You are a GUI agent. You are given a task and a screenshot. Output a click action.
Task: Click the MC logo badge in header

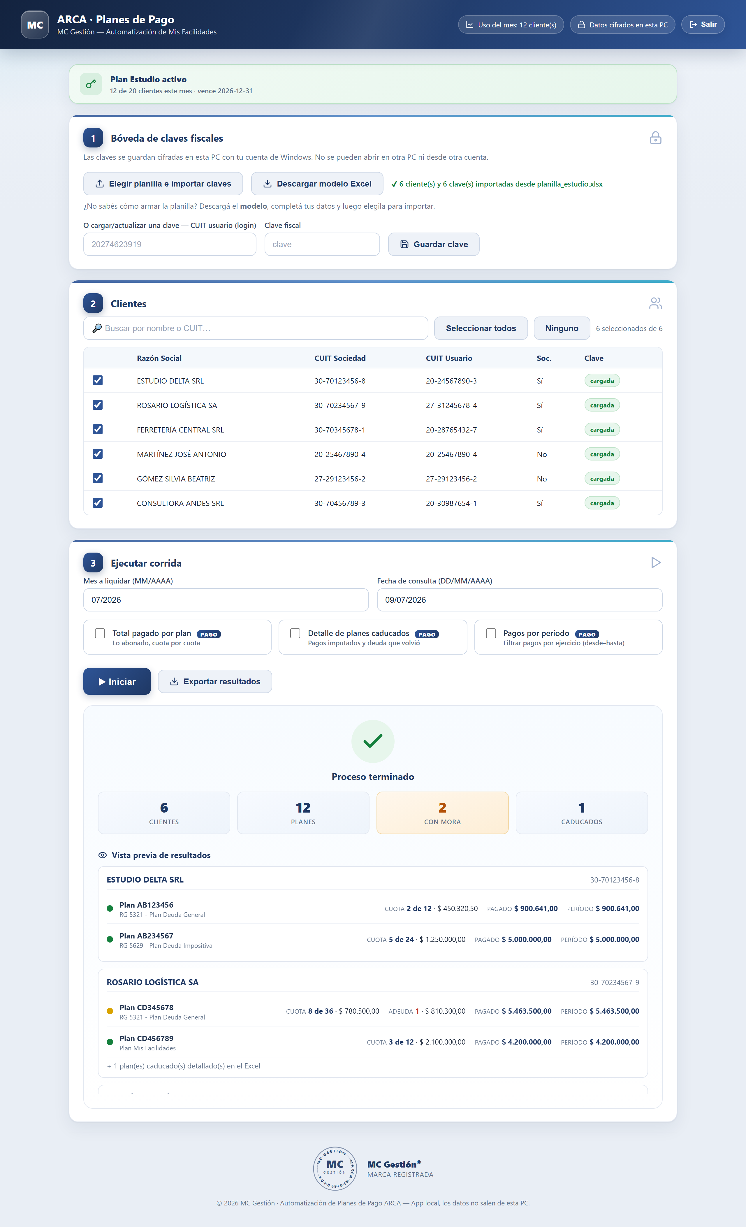click(x=35, y=25)
